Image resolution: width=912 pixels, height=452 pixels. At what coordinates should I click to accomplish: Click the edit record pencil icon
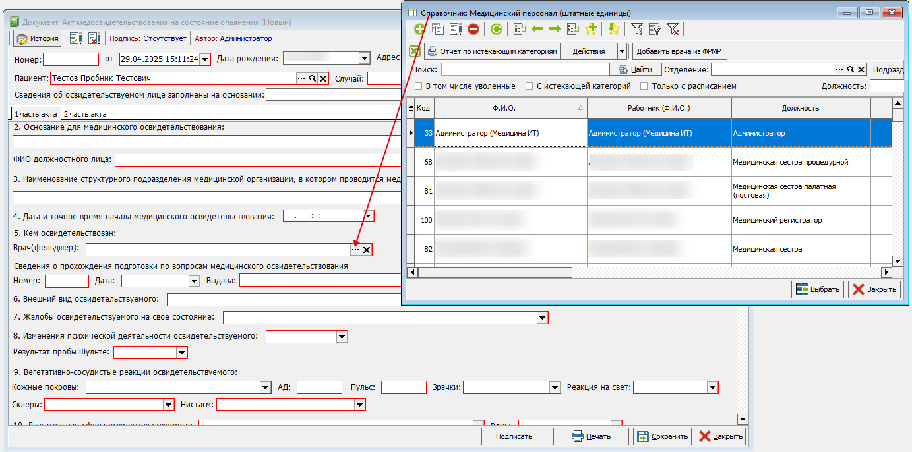click(x=455, y=29)
